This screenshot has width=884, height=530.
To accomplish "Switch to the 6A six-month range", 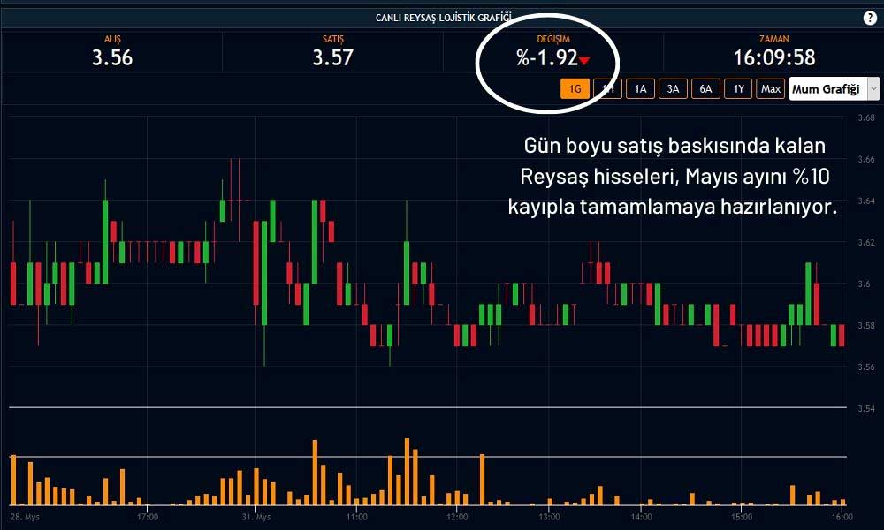I will pos(705,89).
